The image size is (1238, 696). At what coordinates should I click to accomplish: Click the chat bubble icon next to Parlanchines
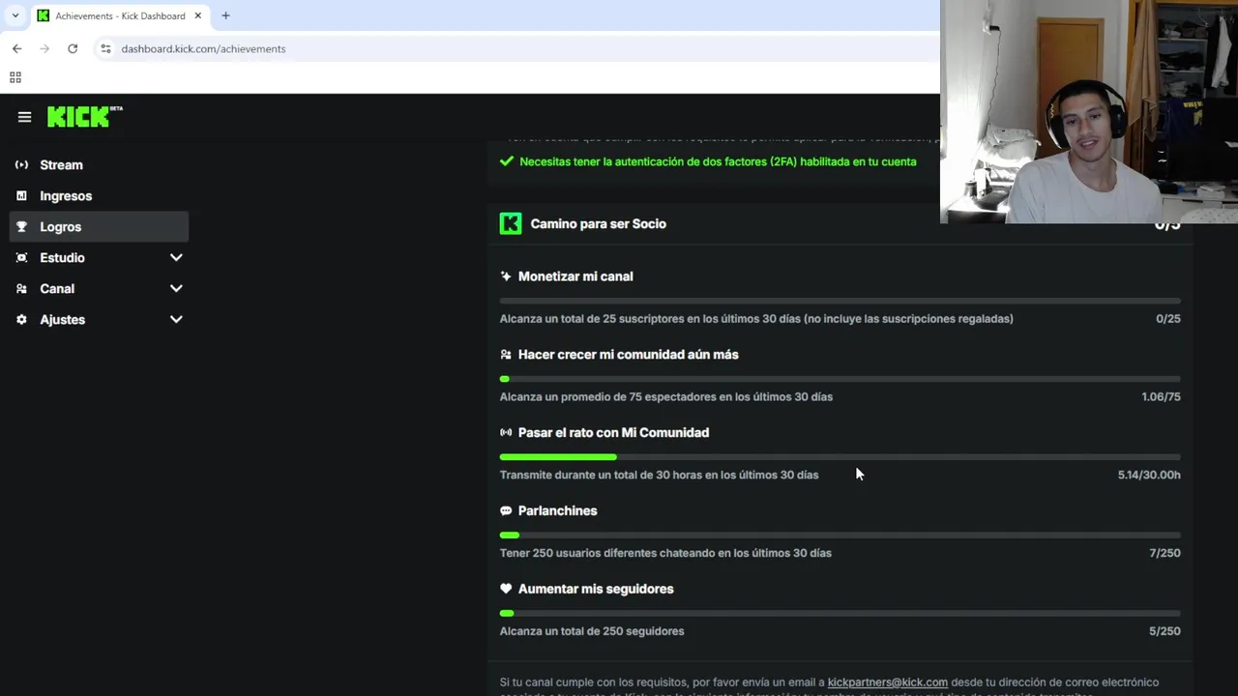(505, 511)
